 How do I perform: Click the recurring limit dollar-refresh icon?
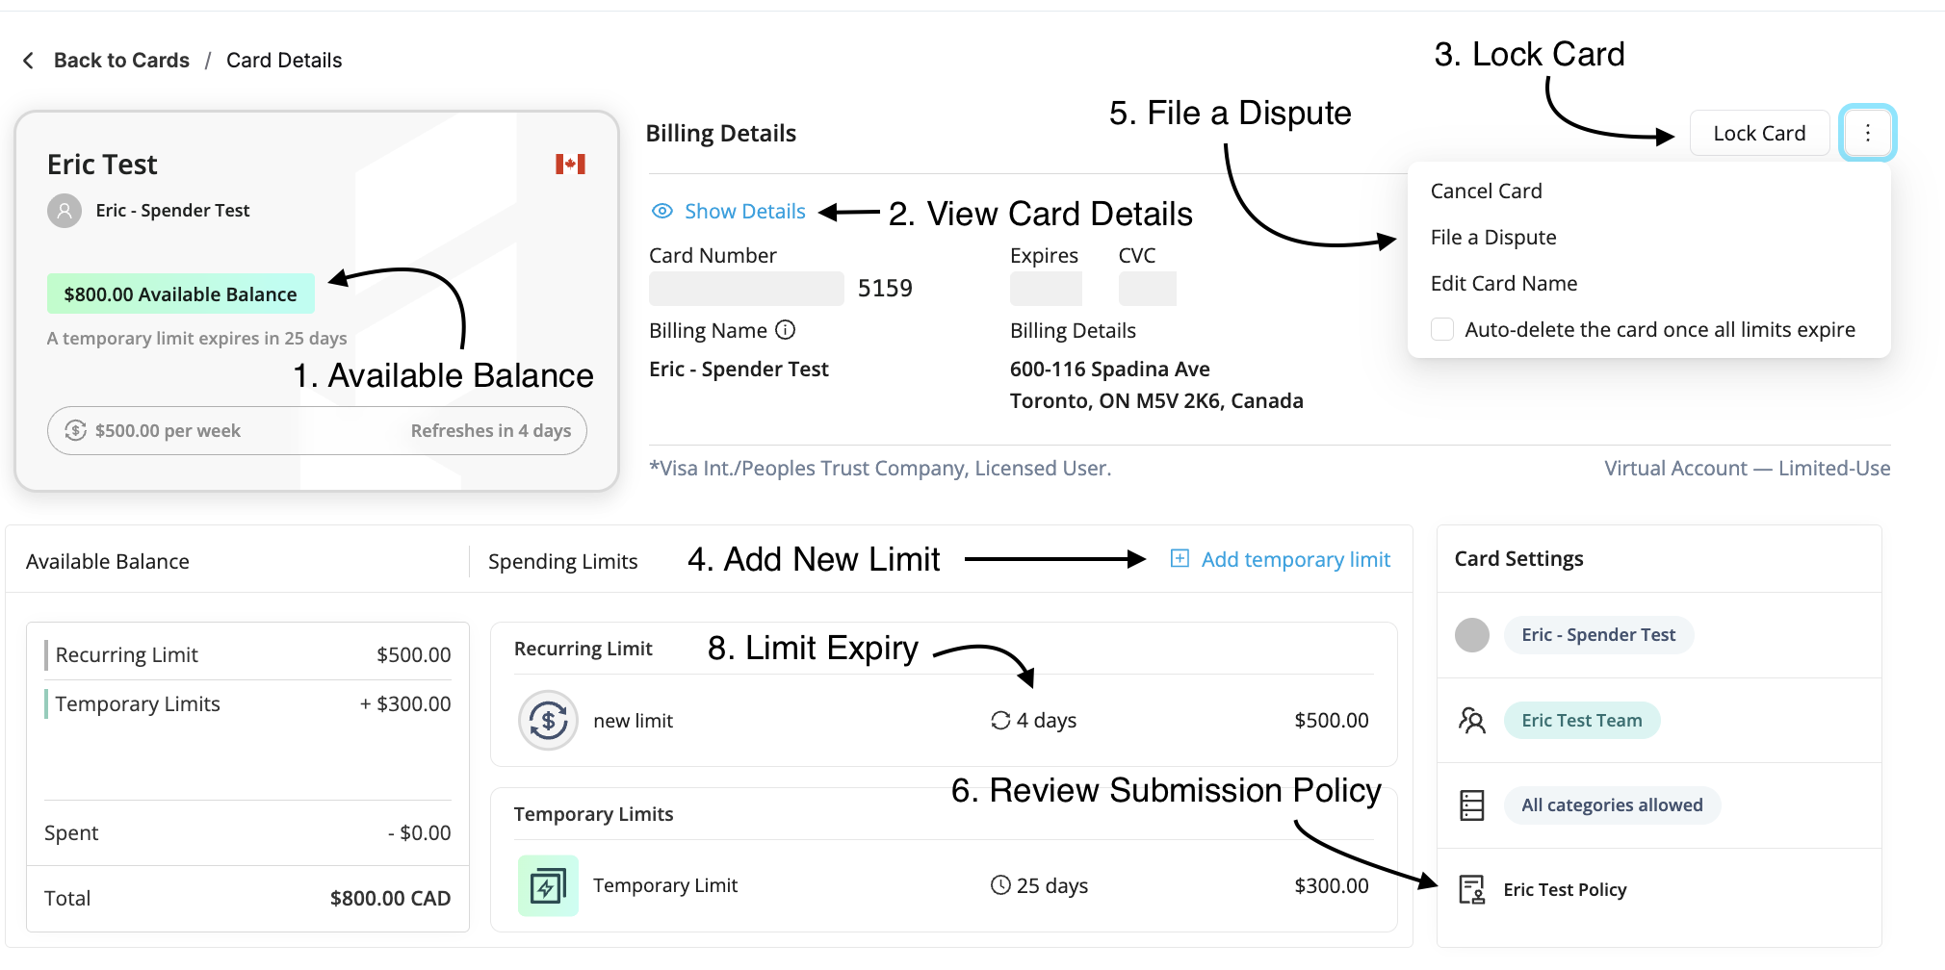[x=548, y=720]
